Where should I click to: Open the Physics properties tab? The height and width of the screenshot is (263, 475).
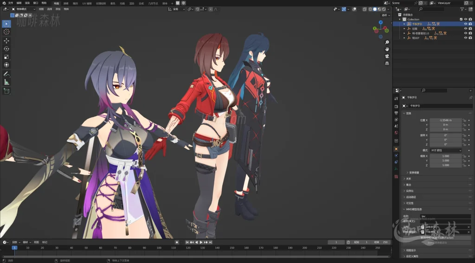tap(396, 155)
